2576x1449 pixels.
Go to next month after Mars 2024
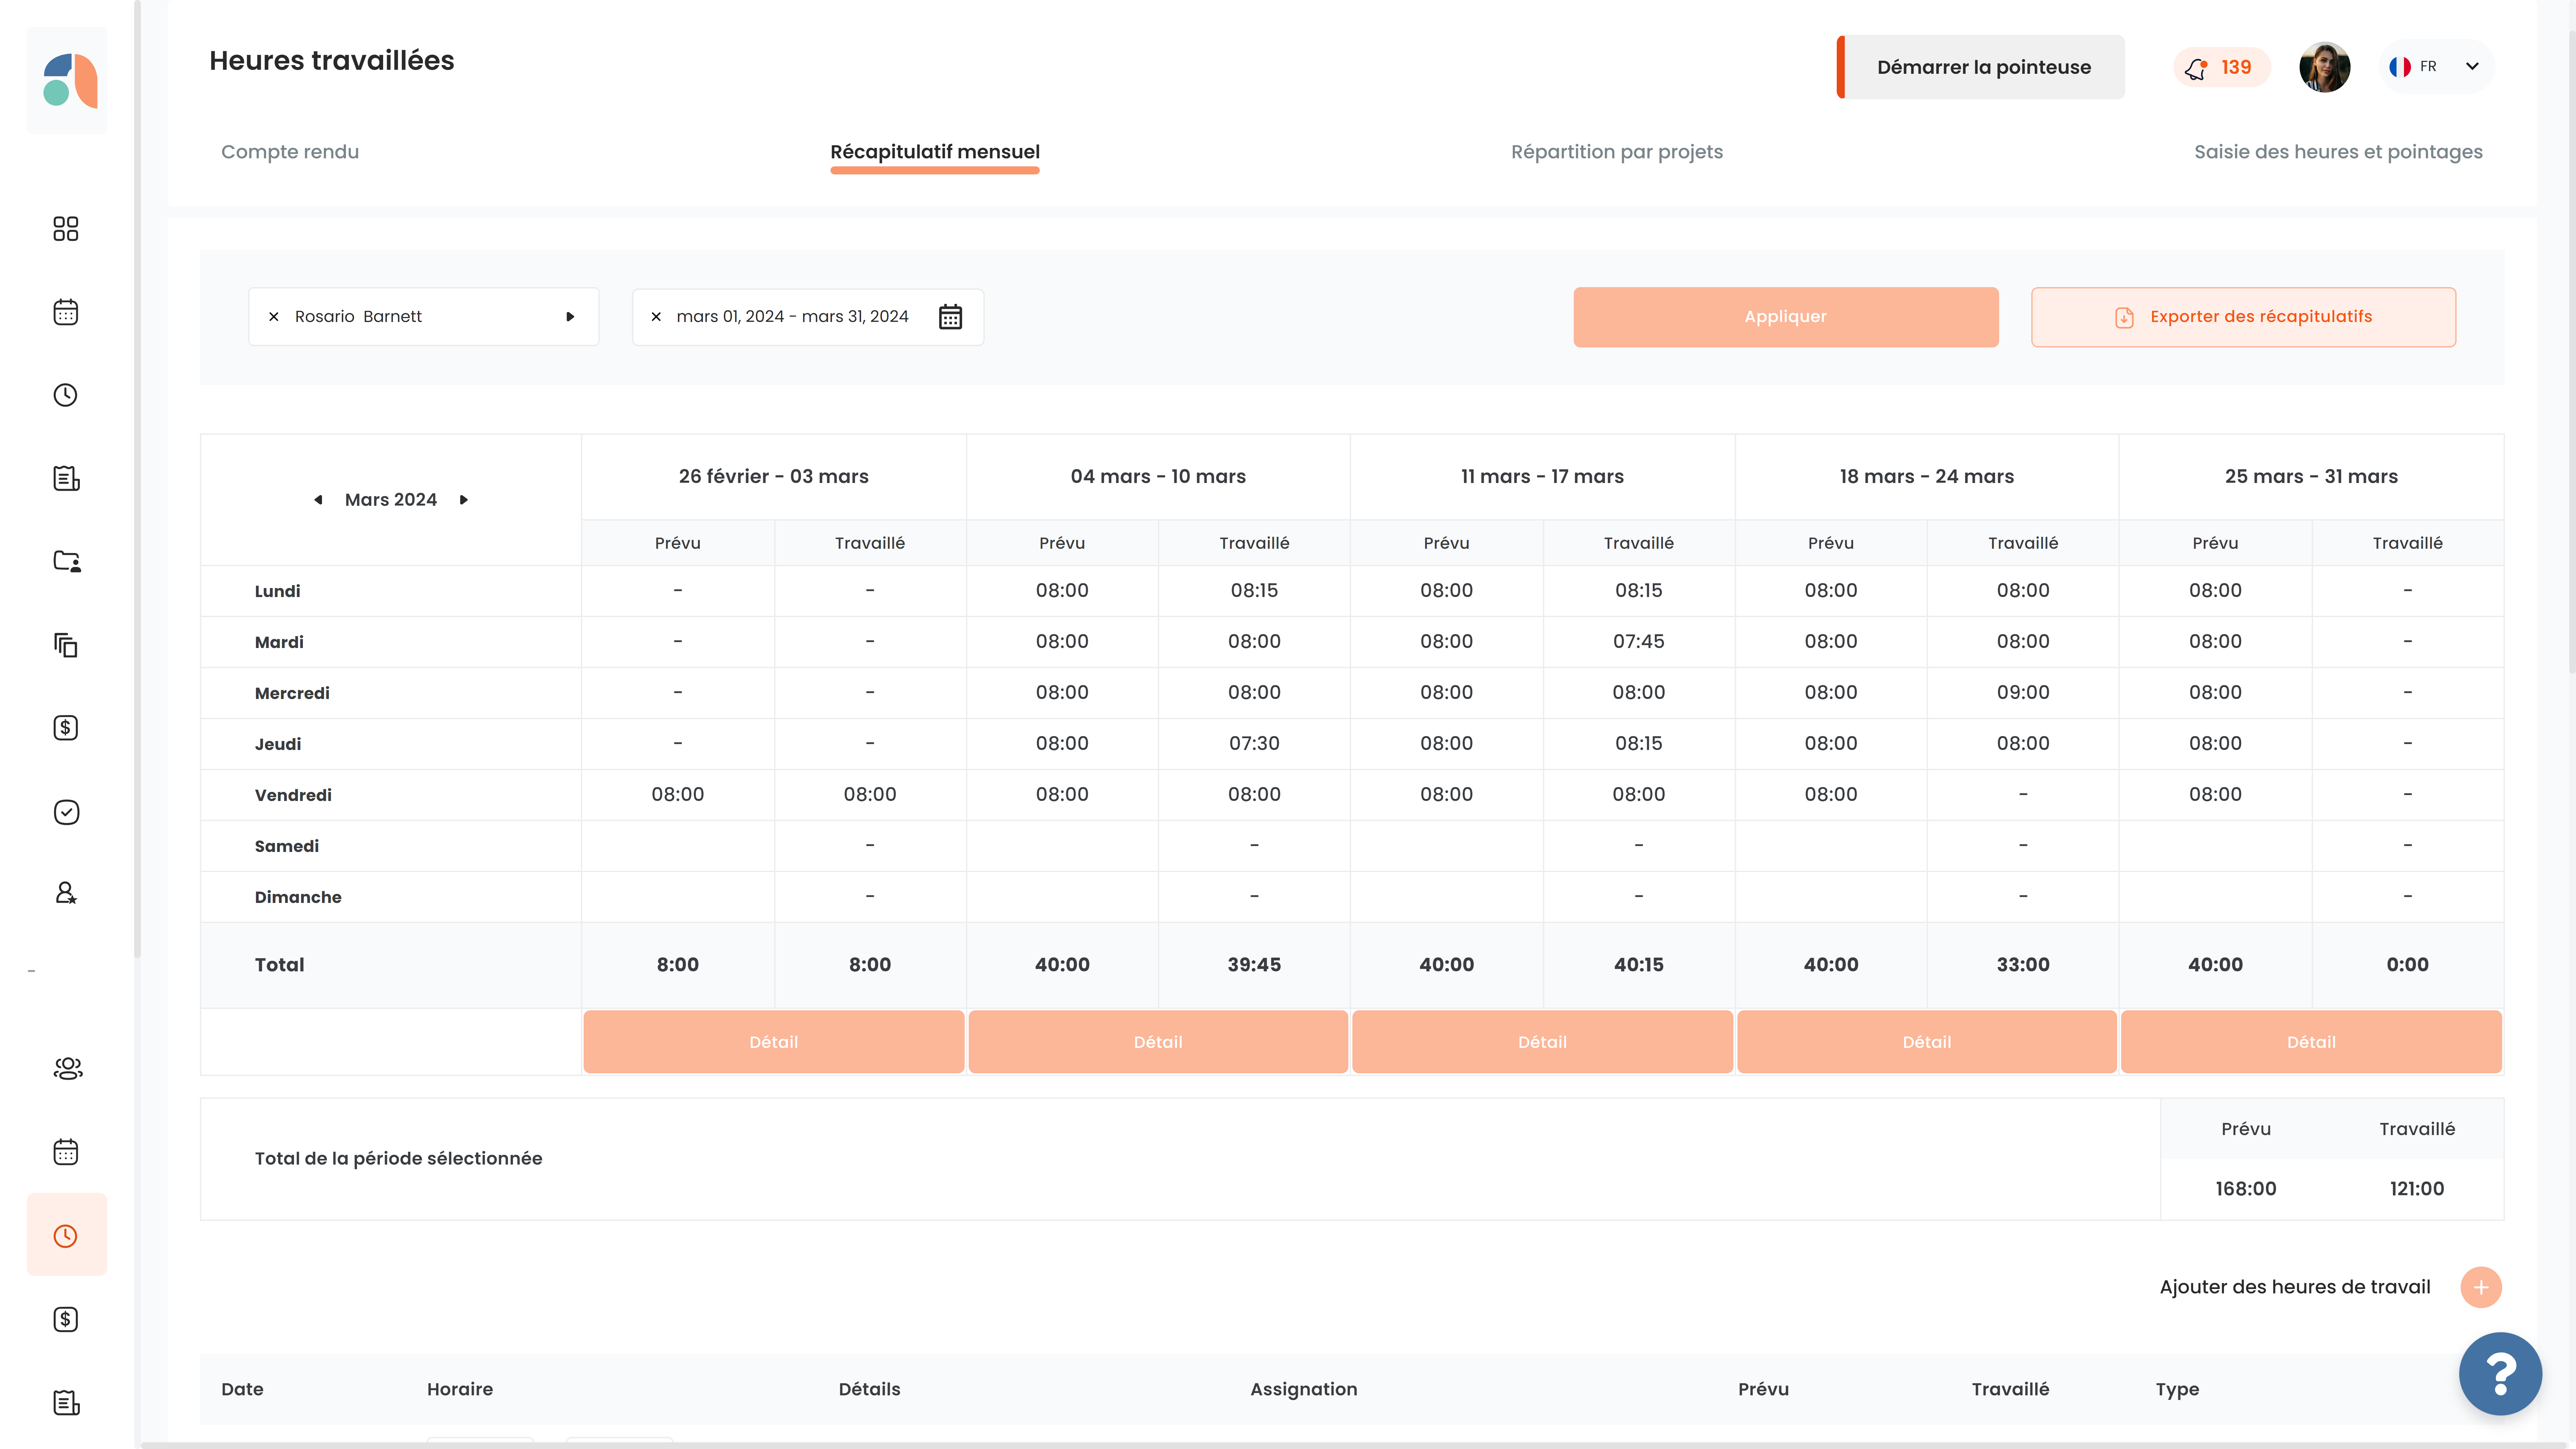(x=464, y=500)
